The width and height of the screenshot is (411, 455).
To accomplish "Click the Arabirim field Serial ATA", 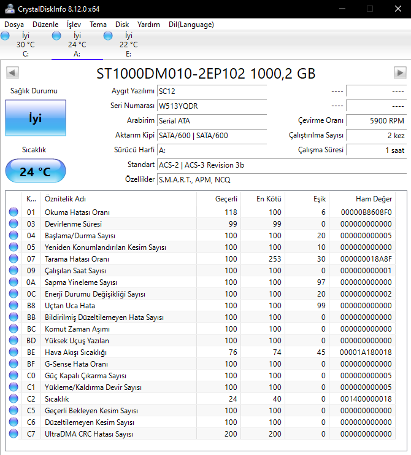I will [x=212, y=121].
